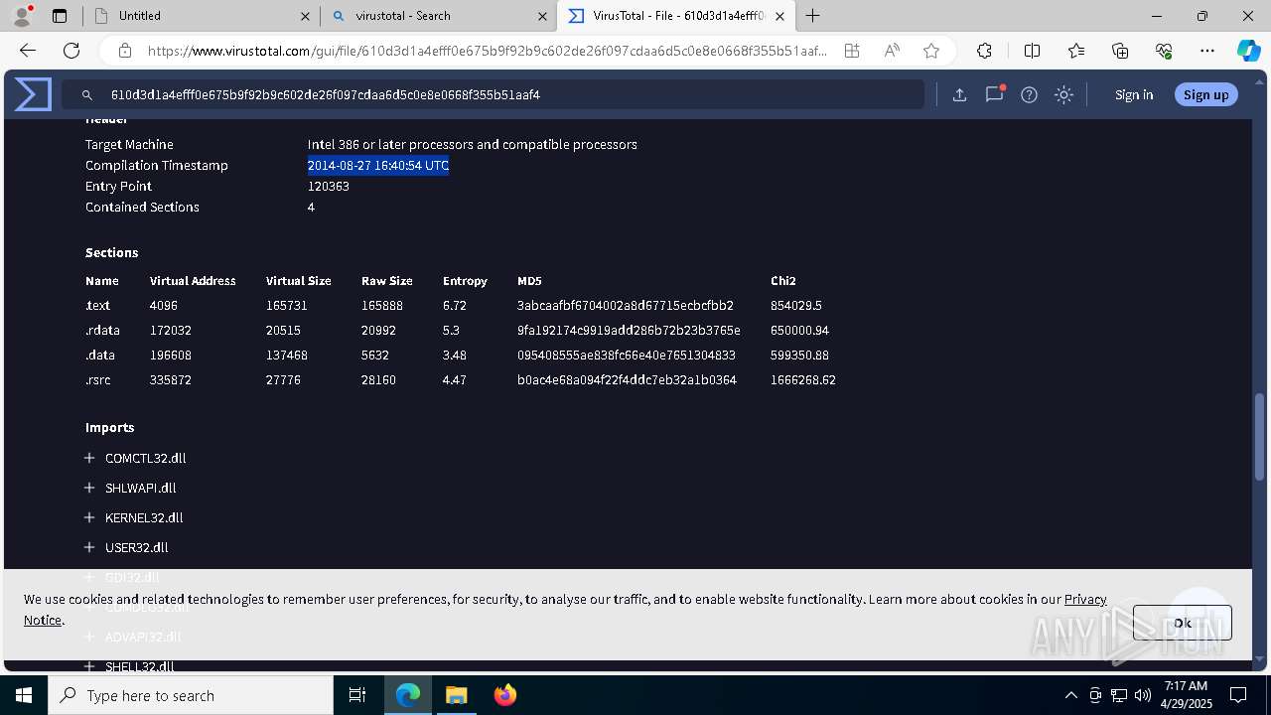Image resolution: width=1271 pixels, height=715 pixels.
Task: Open the app available icon in address bar
Action: (x=852, y=51)
